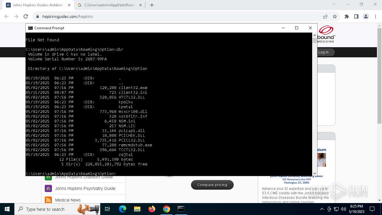Launch Microsoft Edge from taskbar
Screen dimensions: 382x215
(x=123, y=209)
